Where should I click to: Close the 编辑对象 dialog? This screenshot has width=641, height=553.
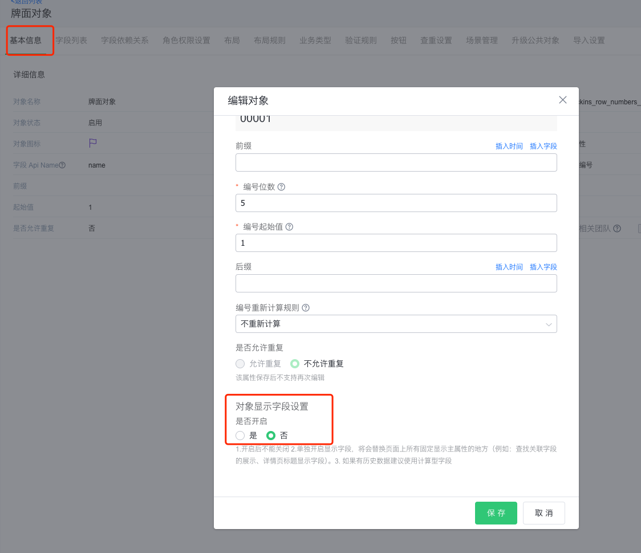562,100
